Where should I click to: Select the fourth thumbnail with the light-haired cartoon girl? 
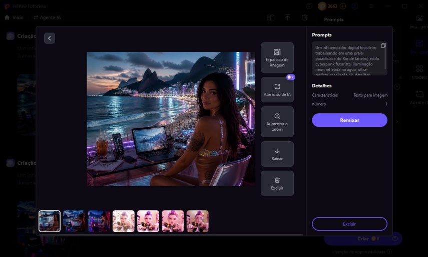pyautogui.click(x=123, y=221)
